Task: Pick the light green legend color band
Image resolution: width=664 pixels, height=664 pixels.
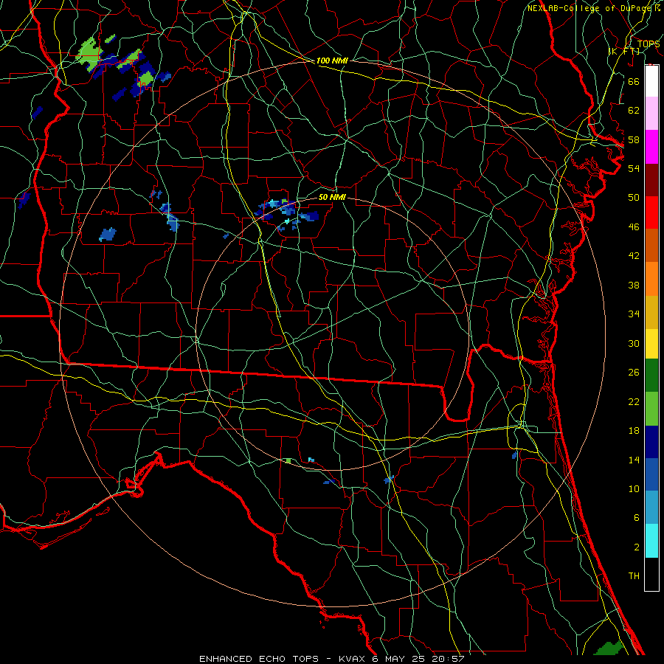Action: [651, 409]
